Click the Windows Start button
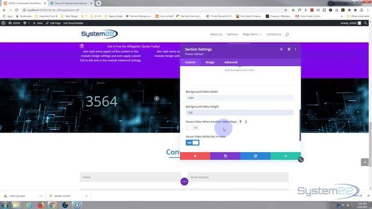This screenshot has height=209, width=372. (x=5, y=205)
